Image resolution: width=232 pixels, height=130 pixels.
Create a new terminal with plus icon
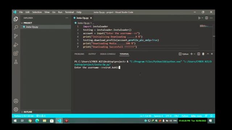click(191, 54)
